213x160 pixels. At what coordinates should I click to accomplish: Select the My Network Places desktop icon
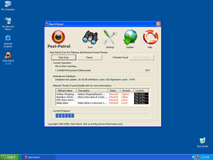(x=8, y=22)
